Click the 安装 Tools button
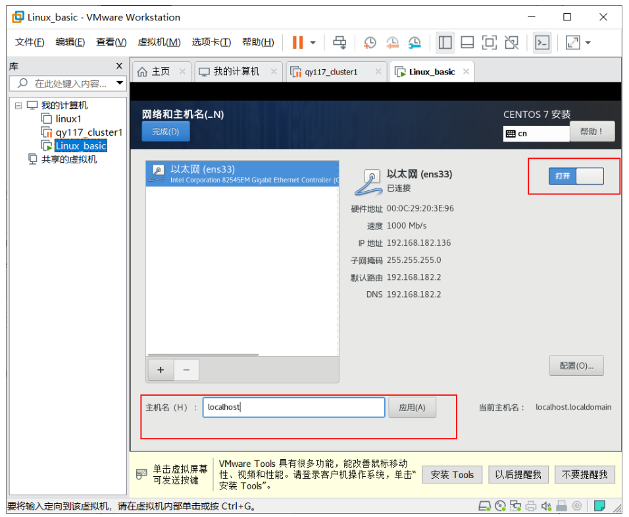The image size is (629, 517). pos(452,475)
